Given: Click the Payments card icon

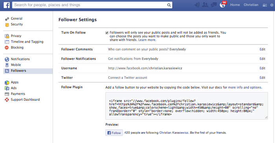Looking at the screenshot, I should (x=7, y=94).
